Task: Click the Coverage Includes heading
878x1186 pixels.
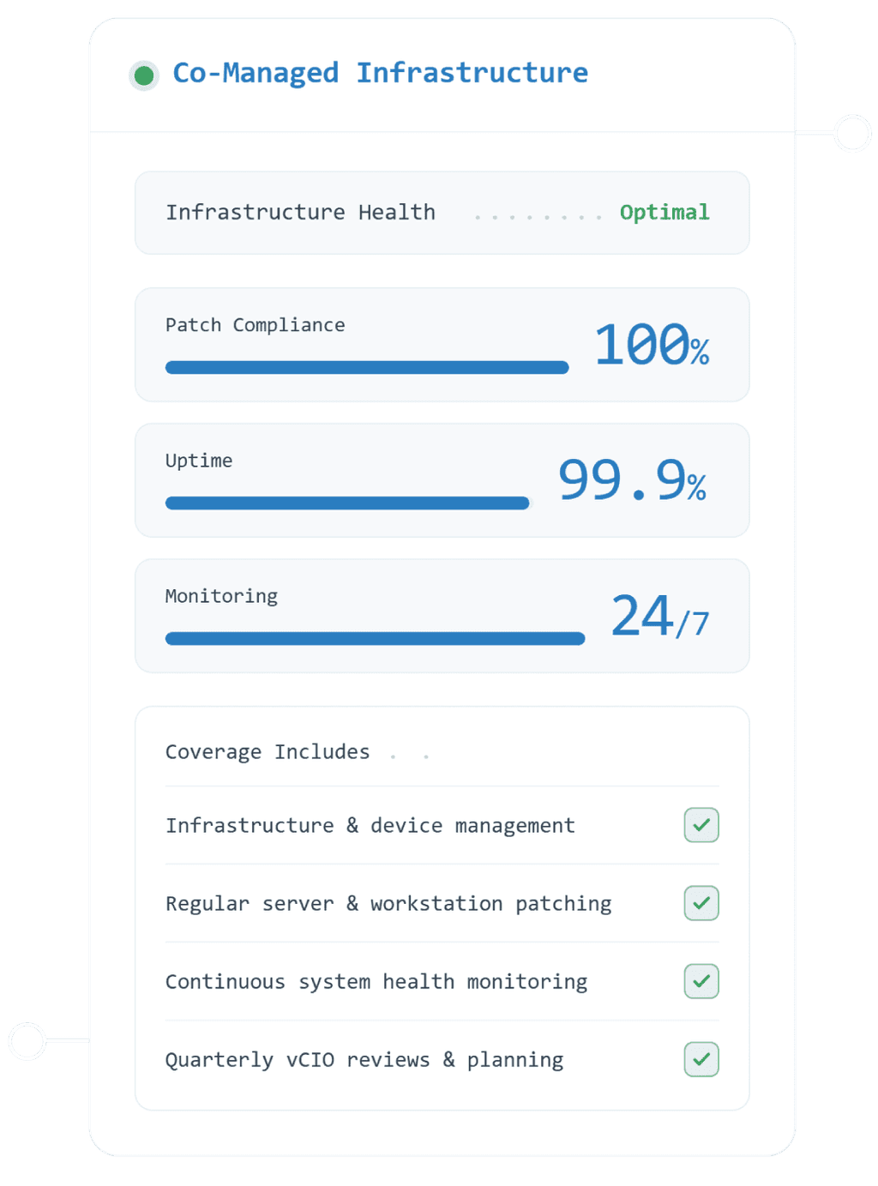Action: pos(268,752)
